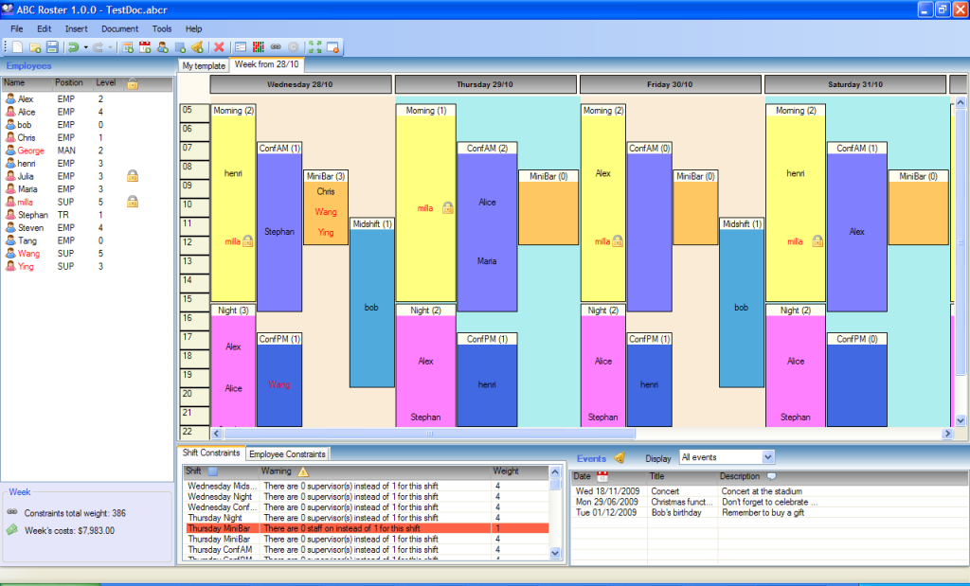Switch to the Employee Constraints tab
This screenshot has height=586, width=970.
[287, 454]
